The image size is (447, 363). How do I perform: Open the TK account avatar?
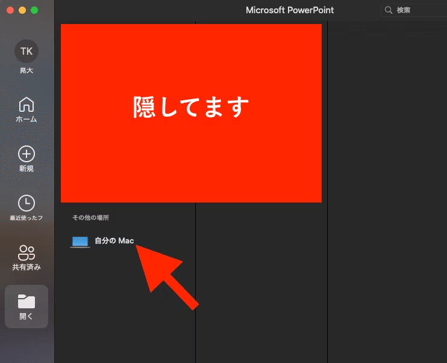click(27, 51)
